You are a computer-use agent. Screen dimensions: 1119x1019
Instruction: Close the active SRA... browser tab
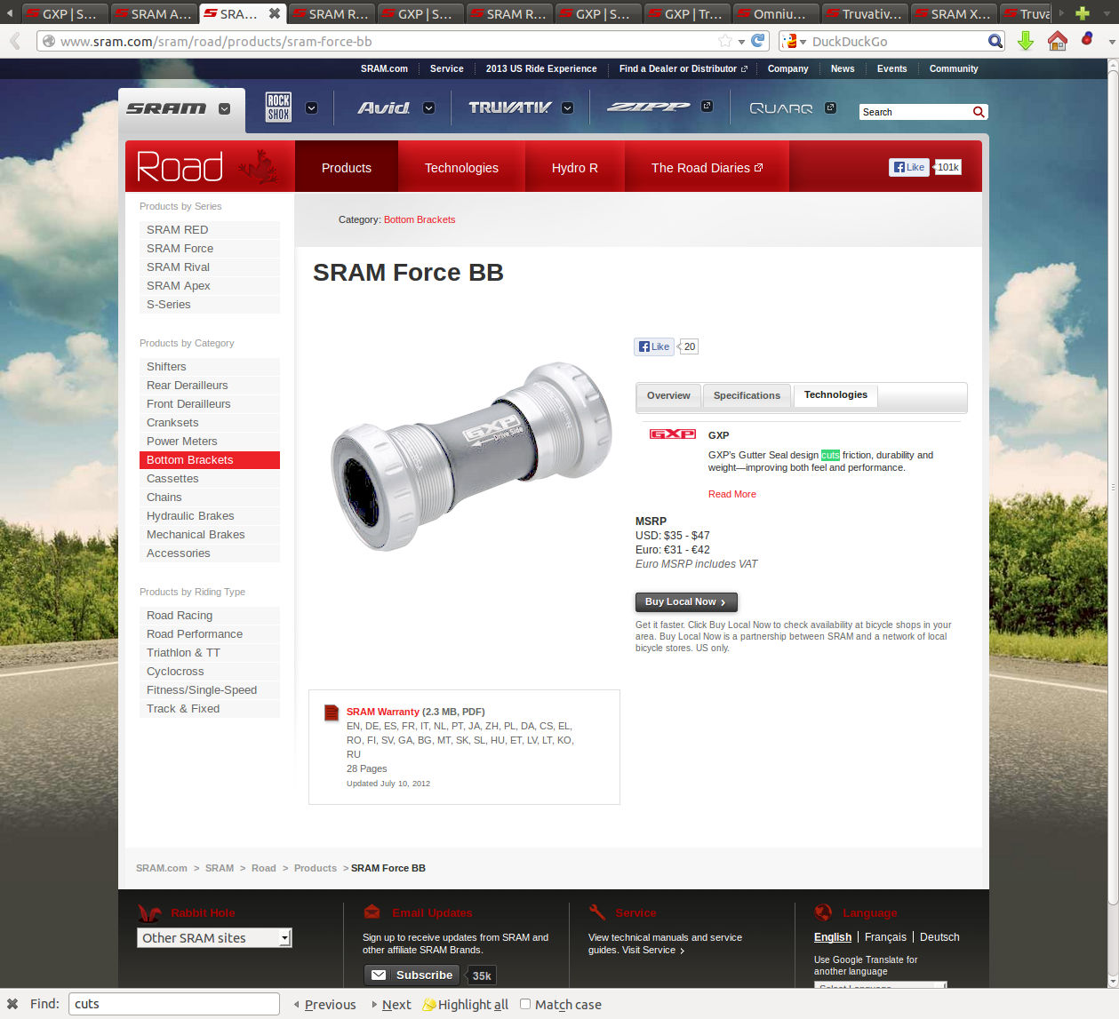tap(275, 13)
